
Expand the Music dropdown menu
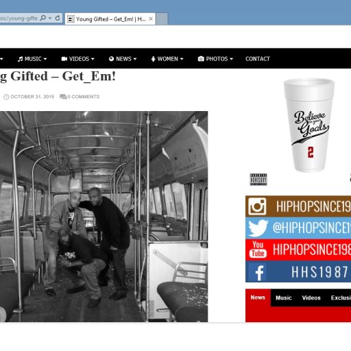pos(32,59)
